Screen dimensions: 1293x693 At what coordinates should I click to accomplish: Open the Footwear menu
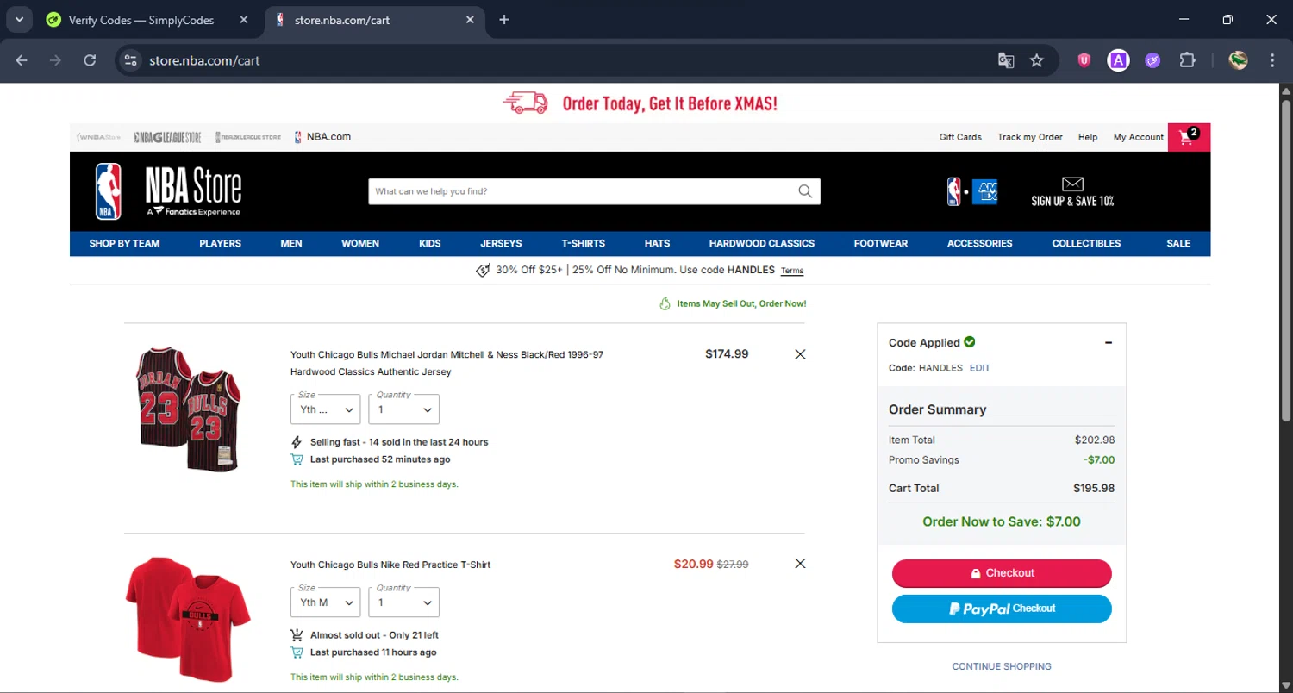pyautogui.click(x=881, y=243)
